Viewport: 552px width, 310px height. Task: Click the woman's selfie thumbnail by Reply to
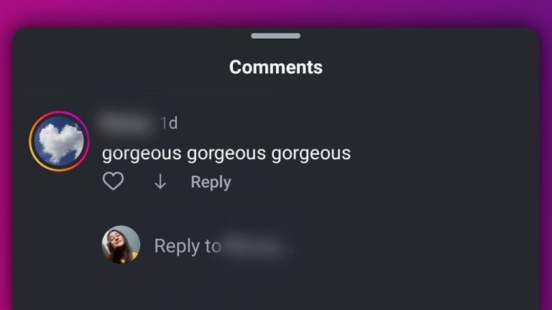pos(121,245)
